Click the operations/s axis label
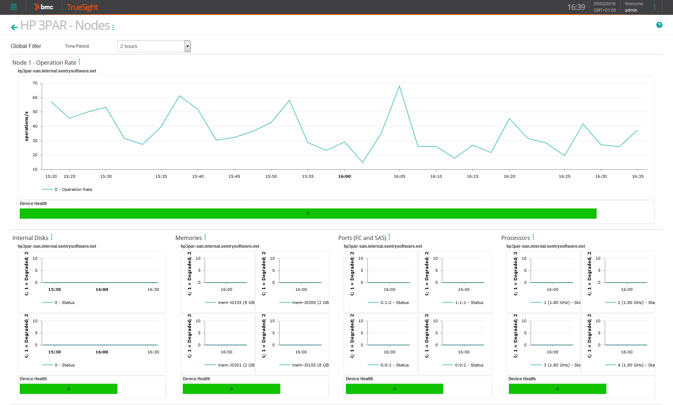Viewport: 673px width, 405px height. point(27,126)
